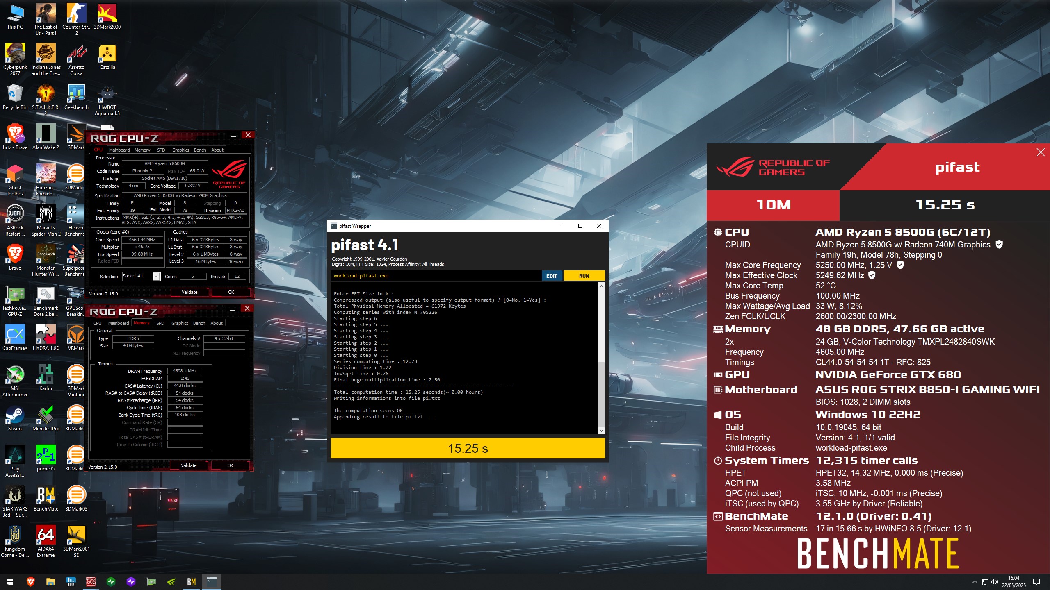Open prime95 desktop shortcut
This screenshot has height=590, width=1050.
click(46, 458)
